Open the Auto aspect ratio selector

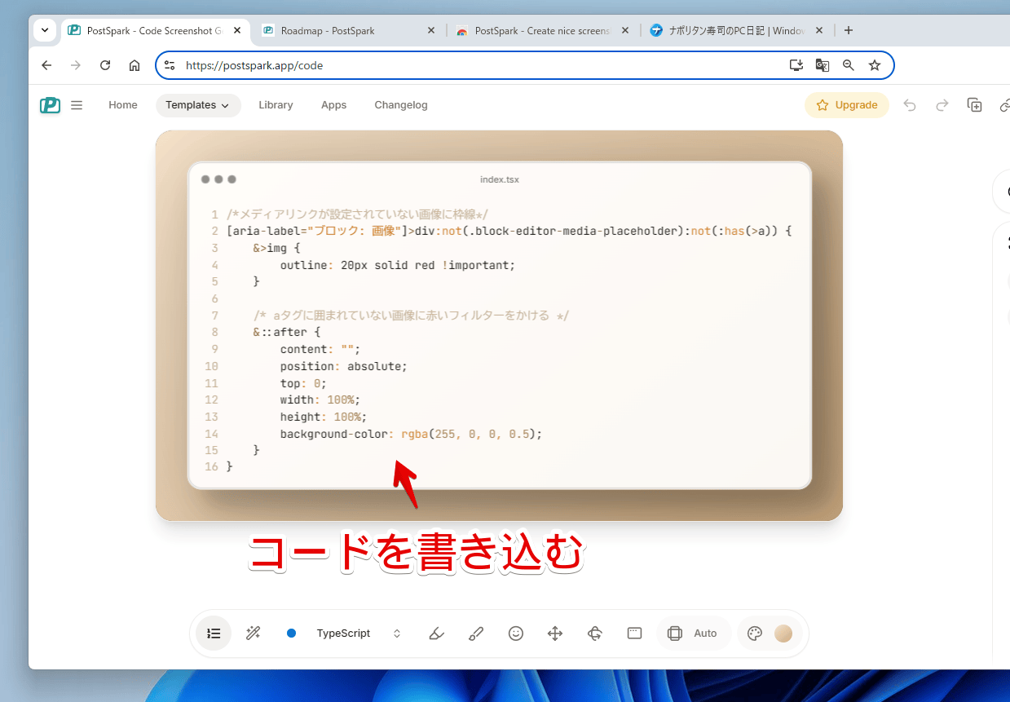(693, 634)
